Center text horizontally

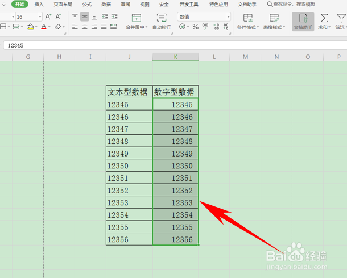point(85,27)
